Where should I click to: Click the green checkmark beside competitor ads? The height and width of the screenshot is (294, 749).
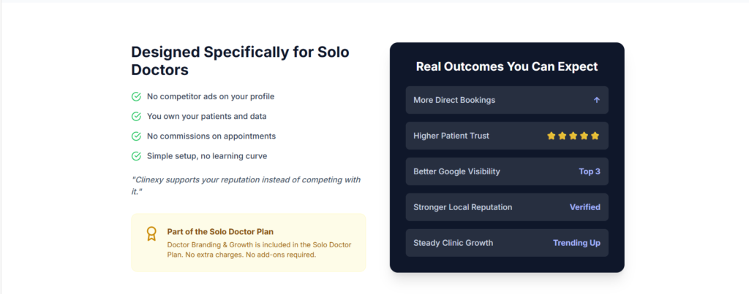pos(136,96)
